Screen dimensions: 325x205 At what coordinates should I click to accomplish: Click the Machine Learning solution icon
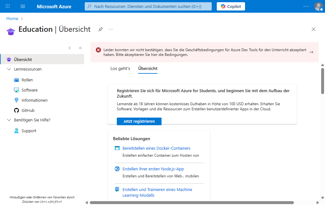point(117,189)
